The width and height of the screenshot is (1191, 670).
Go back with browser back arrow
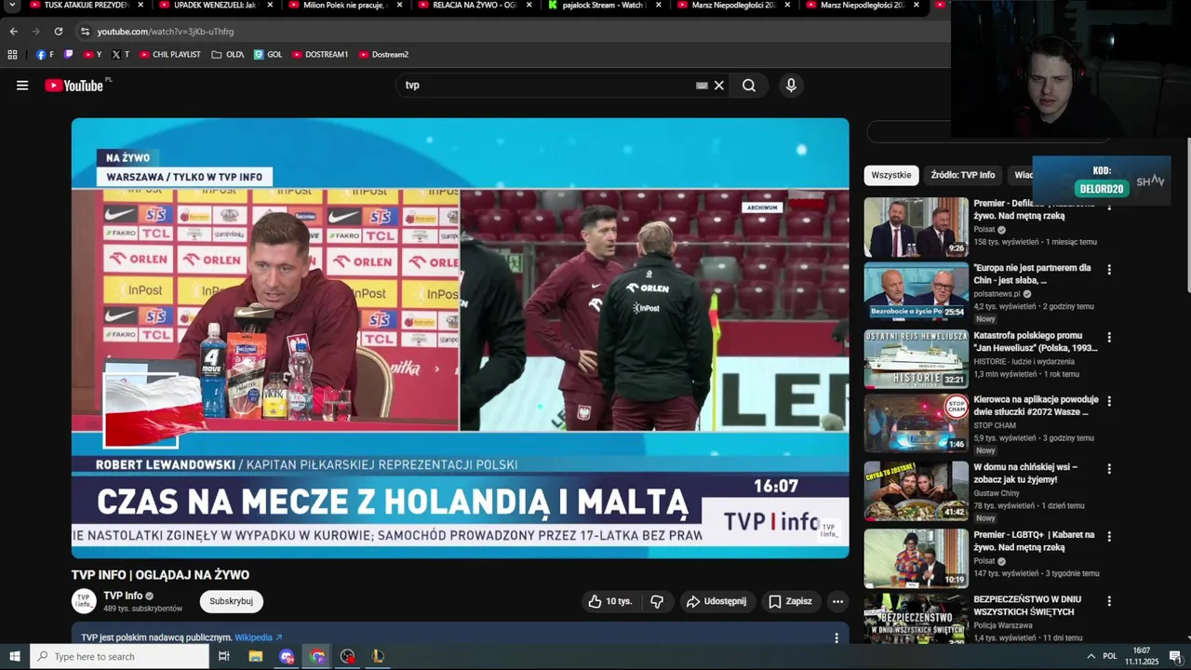(x=13, y=32)
